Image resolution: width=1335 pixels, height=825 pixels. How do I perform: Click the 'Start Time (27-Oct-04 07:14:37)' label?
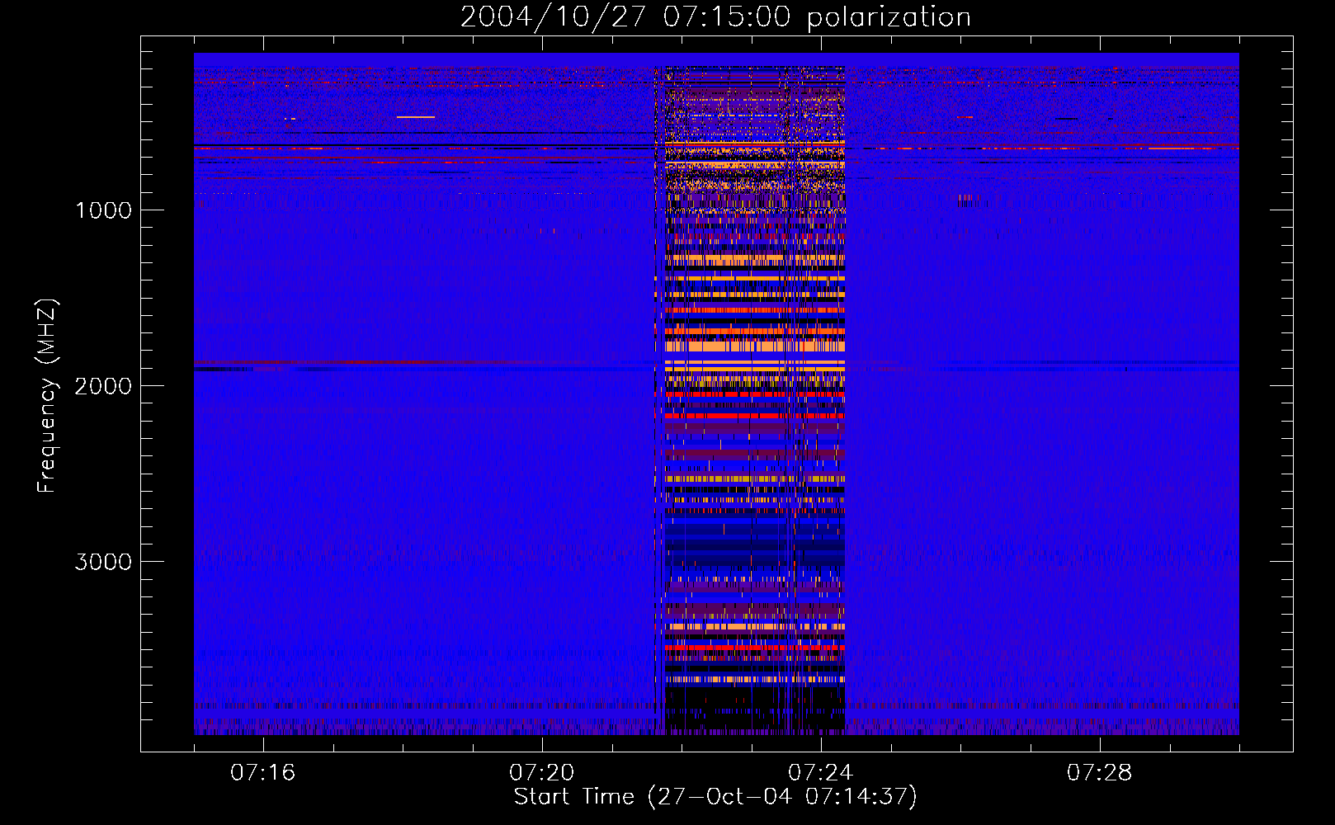(715, 797)
